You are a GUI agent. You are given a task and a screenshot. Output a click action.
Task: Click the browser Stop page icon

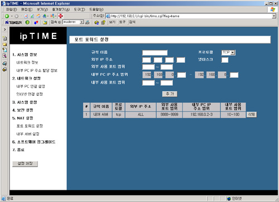pyautogui.click(x=26, y=16)
